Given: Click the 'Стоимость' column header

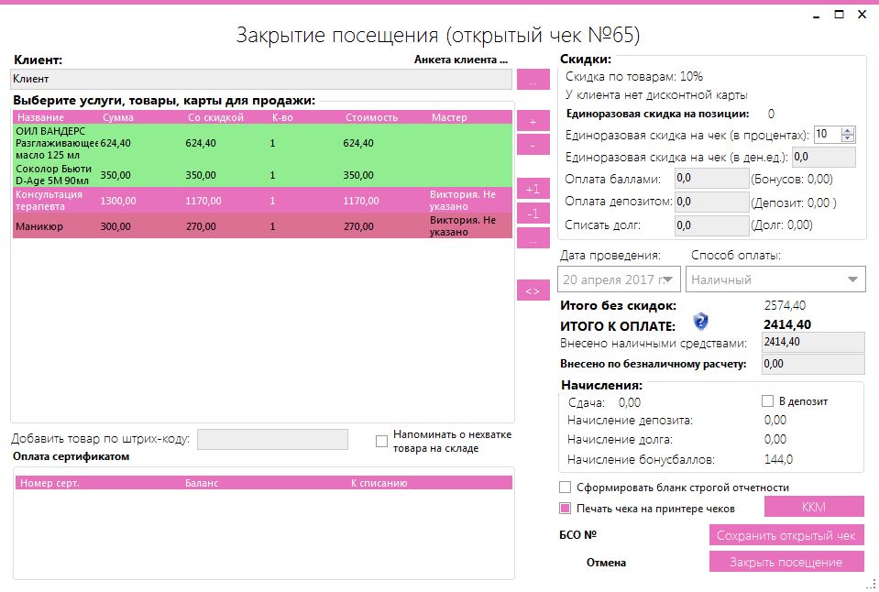Looking at the screenshot, I should click(371, 117).
